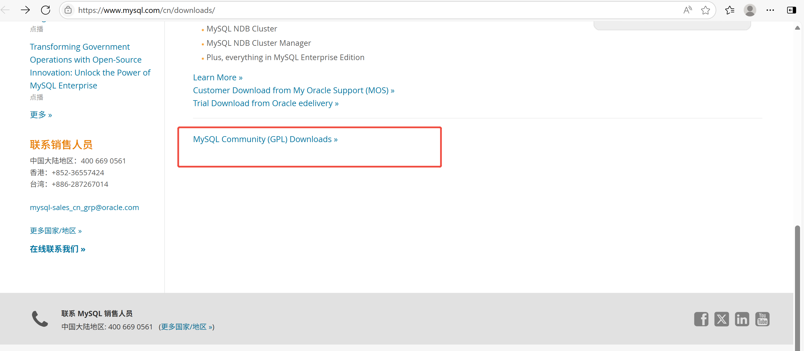
Task: Click the 联系 MySQL 销售人员 footer heading
Action: [97, 314]
